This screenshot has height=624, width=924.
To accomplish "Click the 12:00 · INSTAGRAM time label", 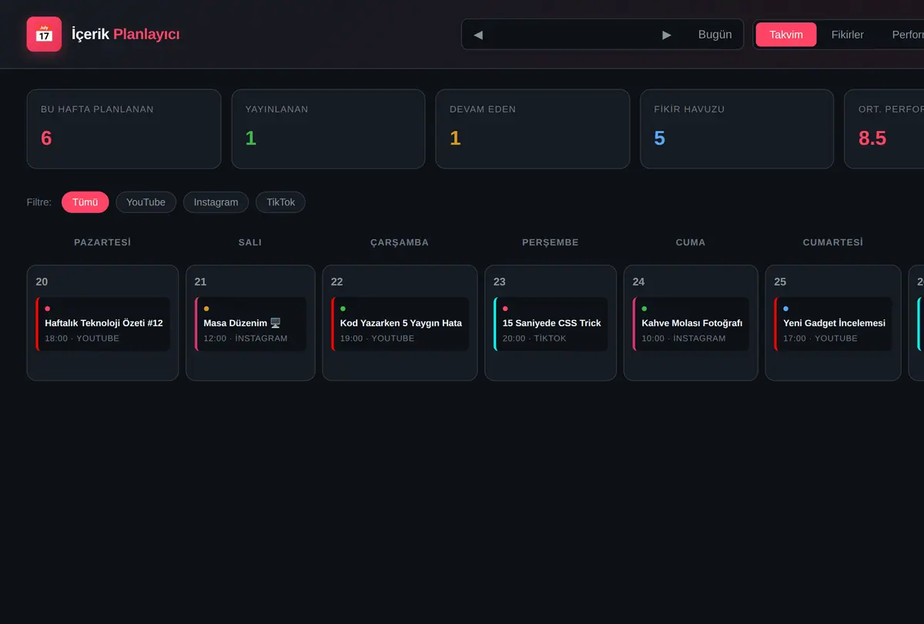I will (x=246, y=339).
